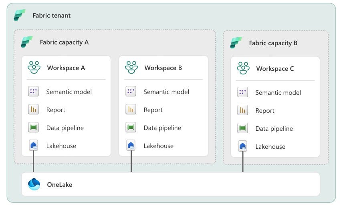Viewport: 345px width, 206px height.
Task: Click the Workspace C people icon
Action: (243, 68)
